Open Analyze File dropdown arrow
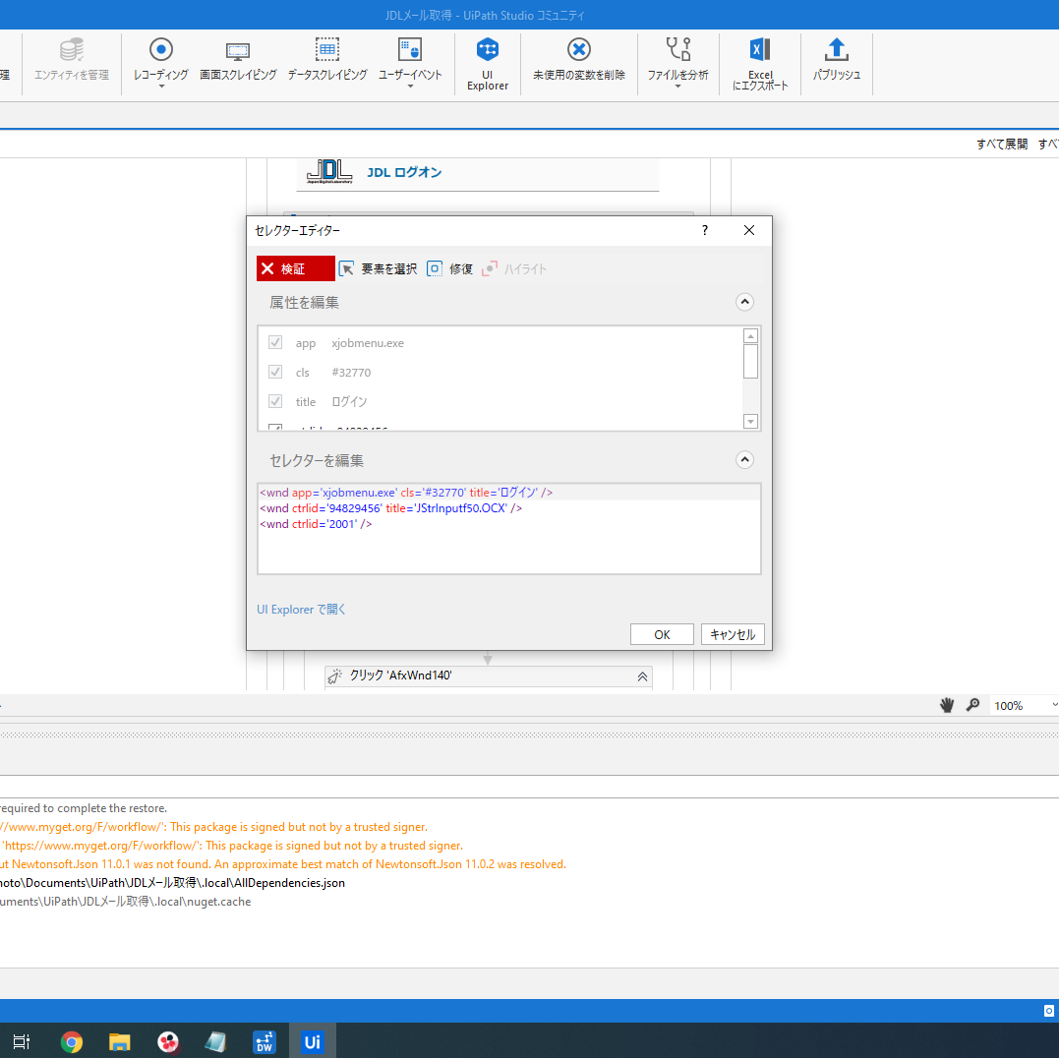Viewport: 1059px width, 1058px height. [x=678, y=87]
